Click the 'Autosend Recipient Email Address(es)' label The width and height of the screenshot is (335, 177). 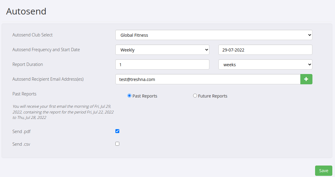[x=48, y=79]
